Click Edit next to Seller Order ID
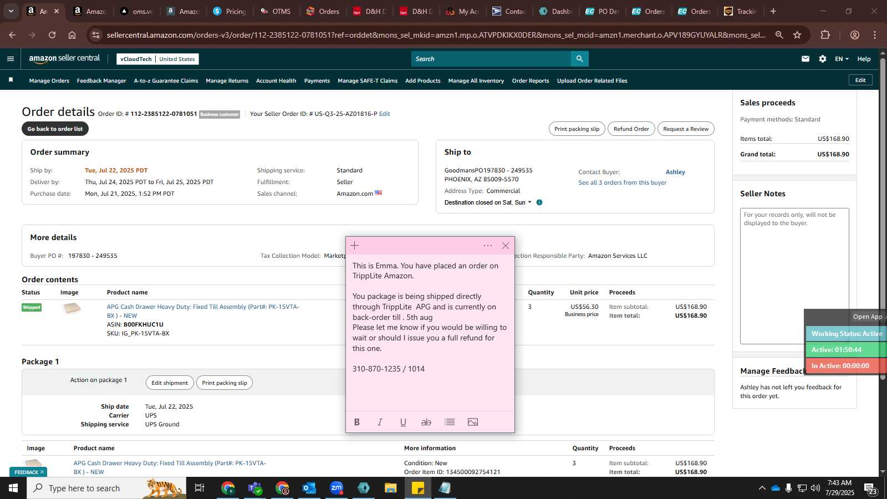Screen dimensions: 887x499 point(384,114)
